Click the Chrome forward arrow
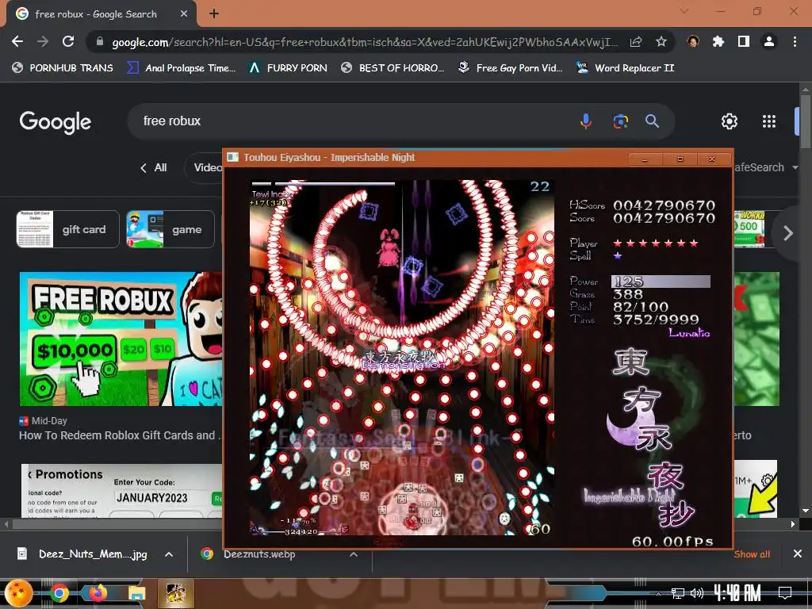This screenshot has width=812, height=609. tap(43, 41)
